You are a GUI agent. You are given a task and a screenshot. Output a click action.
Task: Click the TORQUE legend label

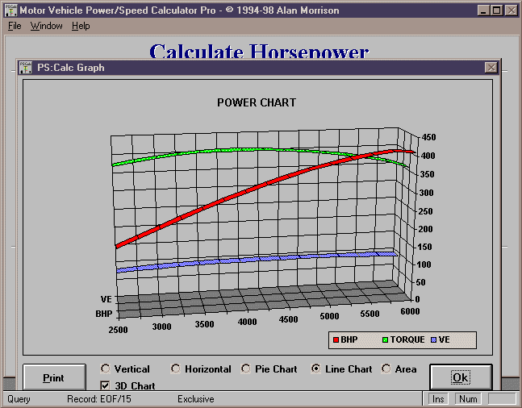coord(407,339)
